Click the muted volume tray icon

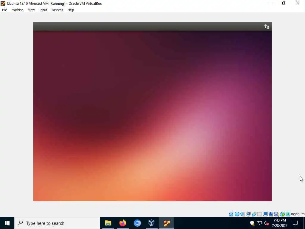[267, 223]
